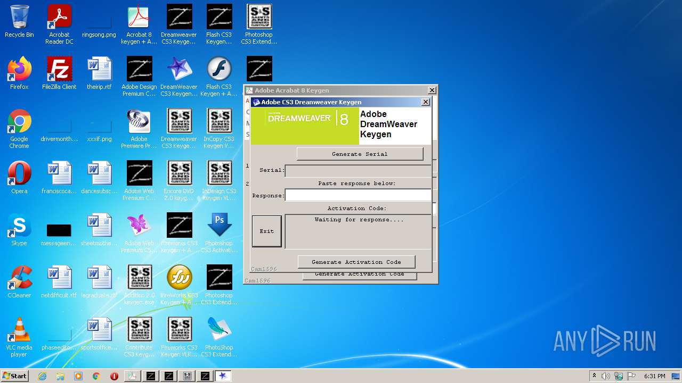Screen dimensions: 682x383
Task: Launch FileZilla Client shortcut
Action: point(59,73)
